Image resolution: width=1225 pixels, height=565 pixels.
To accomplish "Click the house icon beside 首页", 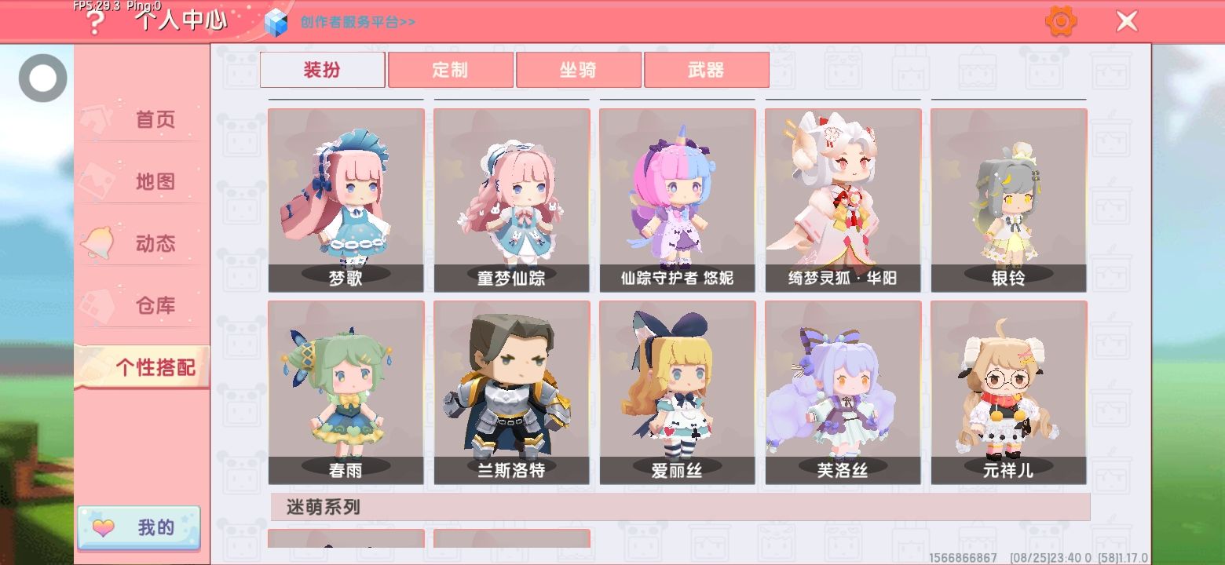I will pos(99,119).
